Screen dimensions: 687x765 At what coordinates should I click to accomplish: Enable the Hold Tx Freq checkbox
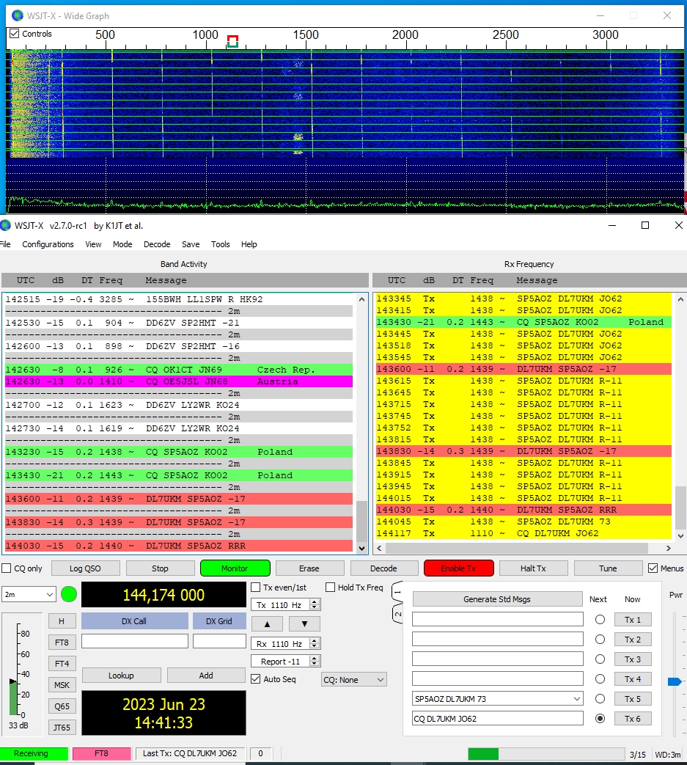click(x=331, y=587)
